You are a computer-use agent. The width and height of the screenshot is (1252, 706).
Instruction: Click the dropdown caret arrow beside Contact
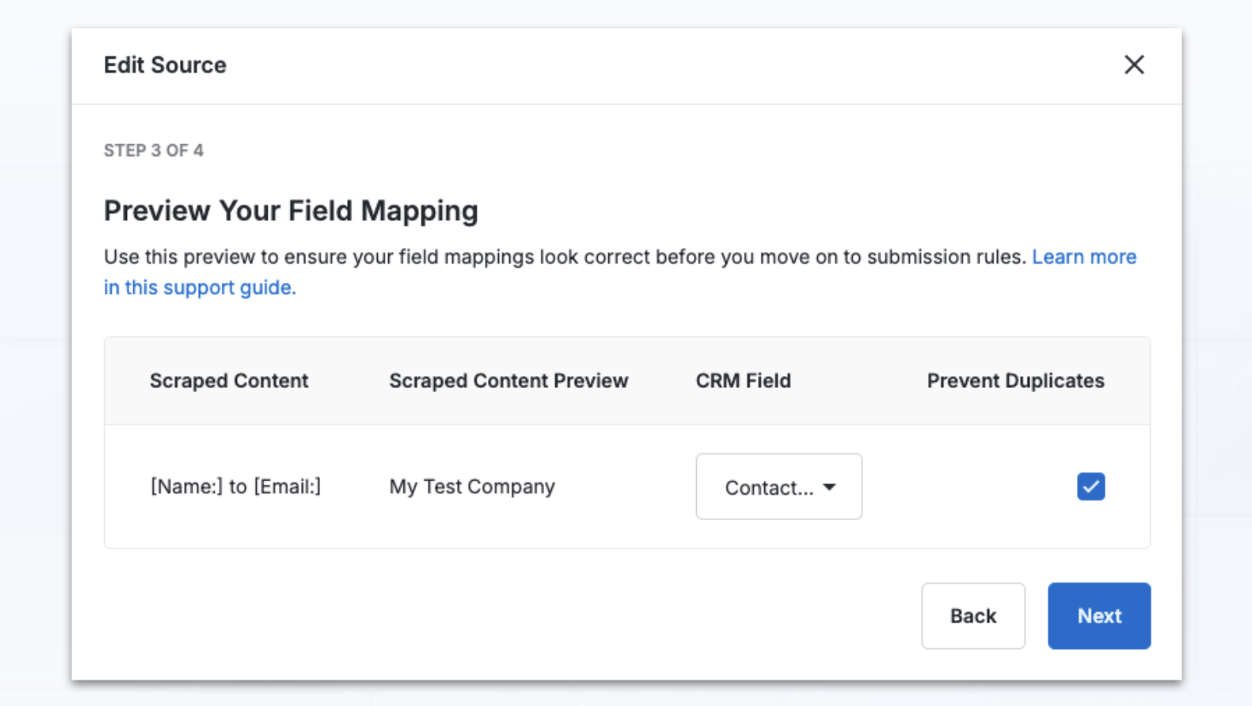click(829, 487)
